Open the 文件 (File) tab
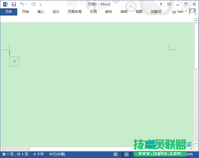 click(x=9, y=12)
